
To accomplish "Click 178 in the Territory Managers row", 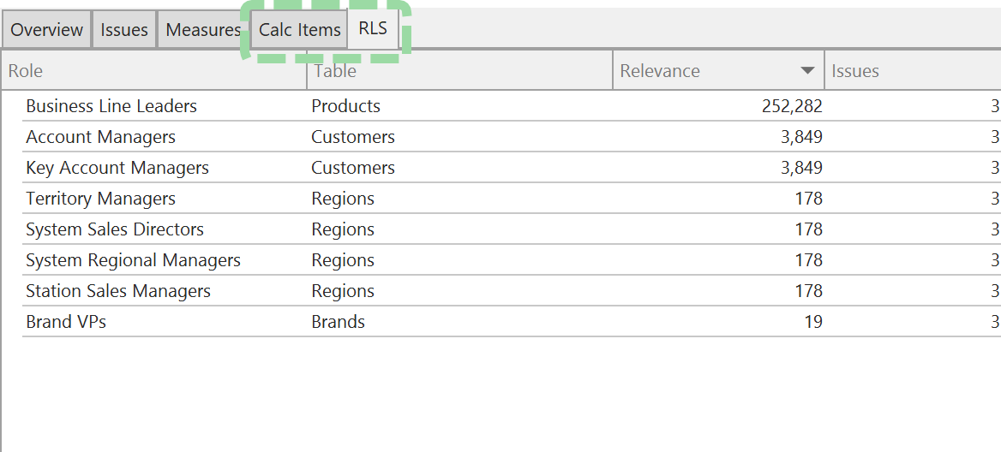I will (809, 199).
